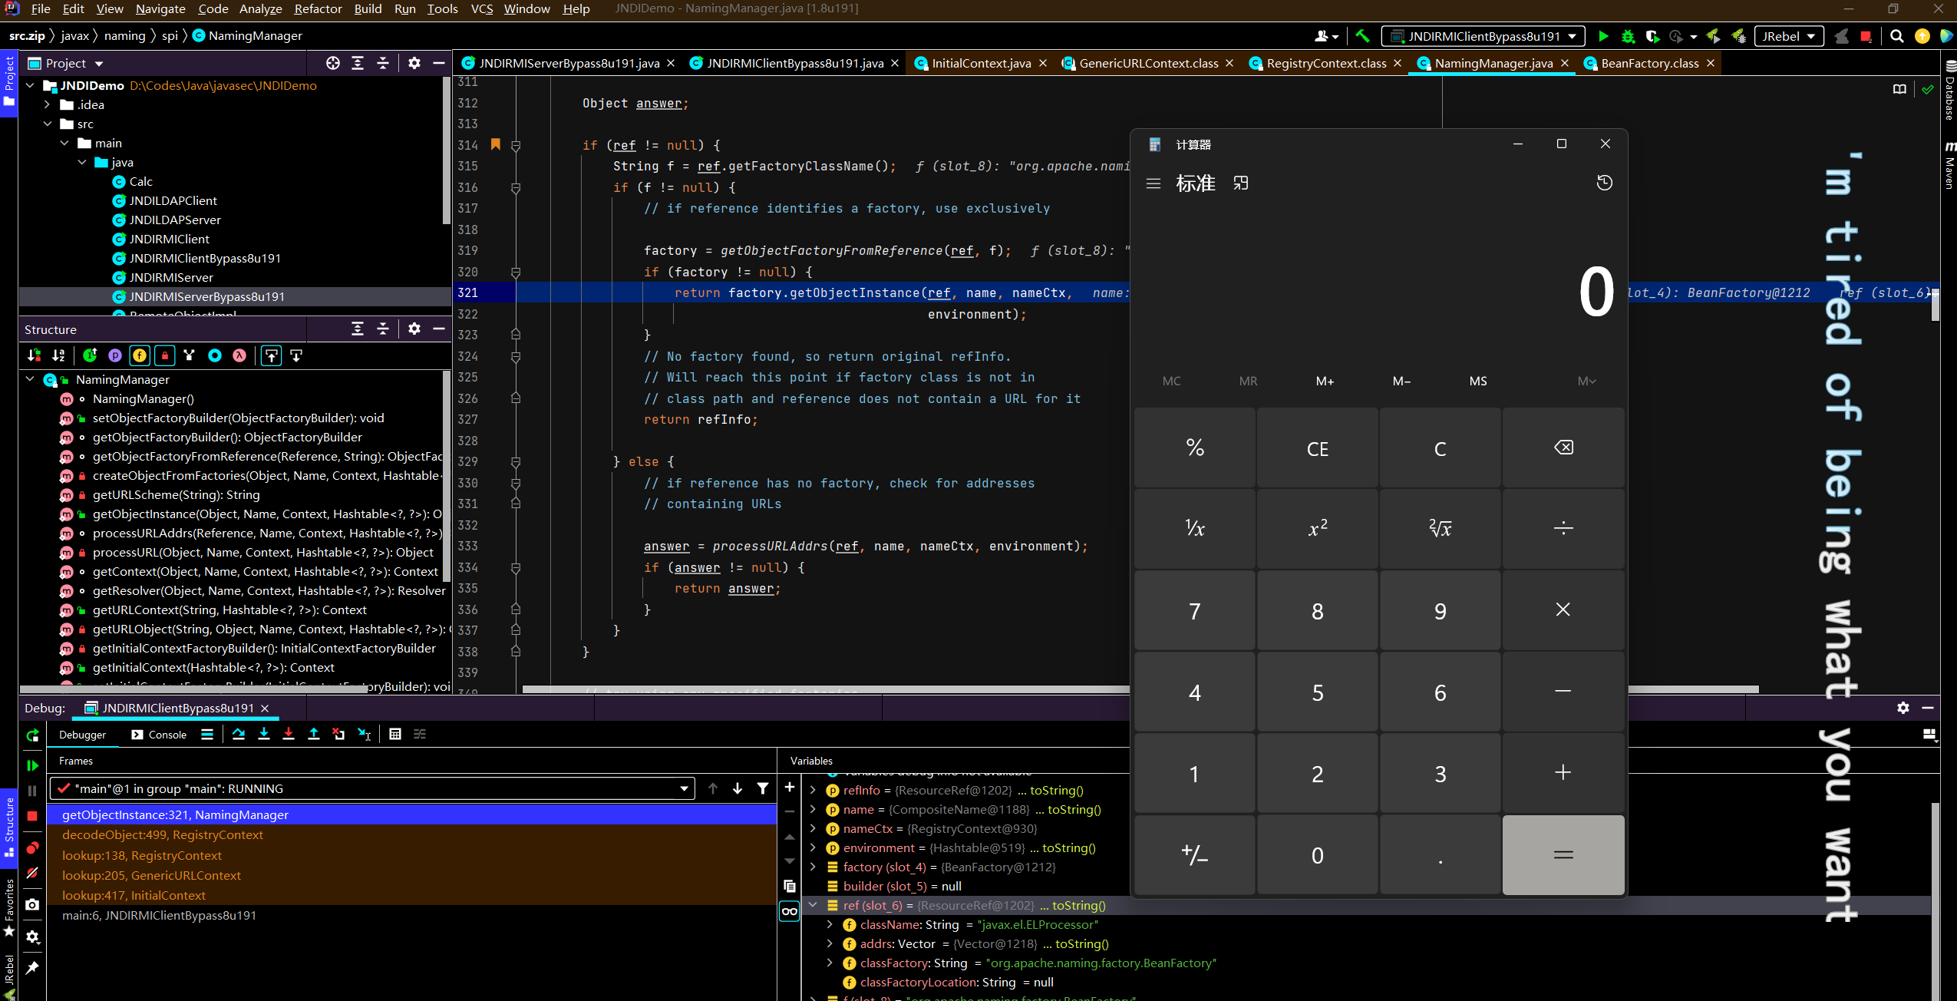Open the thread selector dropdown in Frames
This screenshot has height=1001, width=1957.
point(683,788)
